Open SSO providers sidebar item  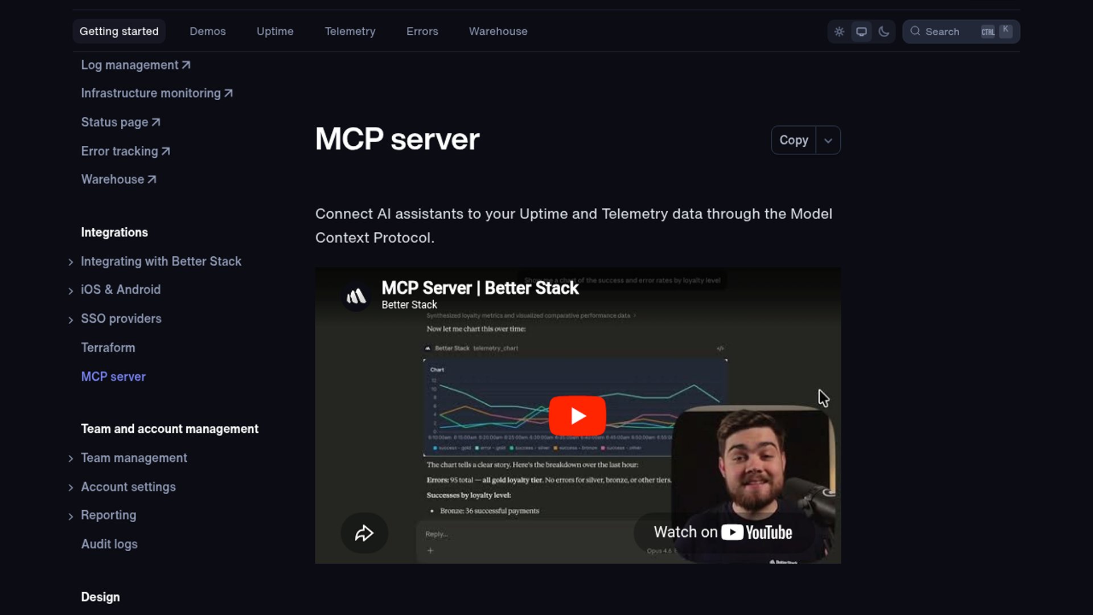tap(121, 318)
